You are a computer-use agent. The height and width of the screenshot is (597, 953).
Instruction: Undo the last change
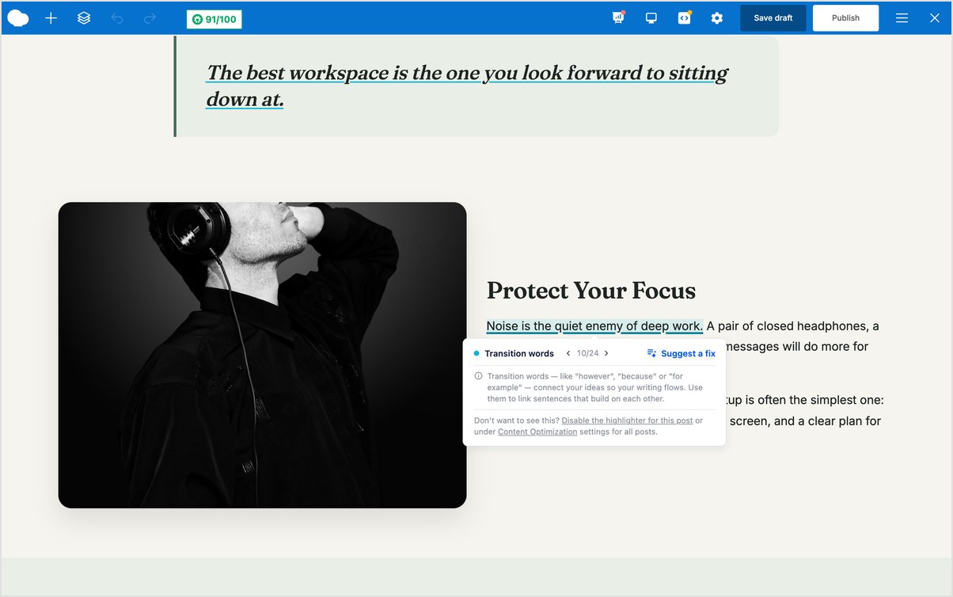tap(117, 17)
